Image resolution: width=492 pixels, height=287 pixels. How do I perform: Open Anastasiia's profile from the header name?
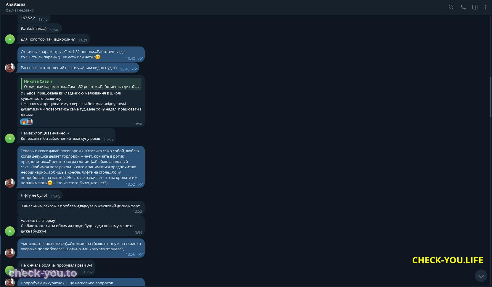16,4
